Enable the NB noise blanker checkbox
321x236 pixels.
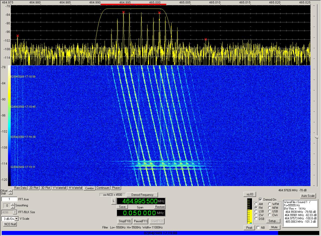coord(258,228)
